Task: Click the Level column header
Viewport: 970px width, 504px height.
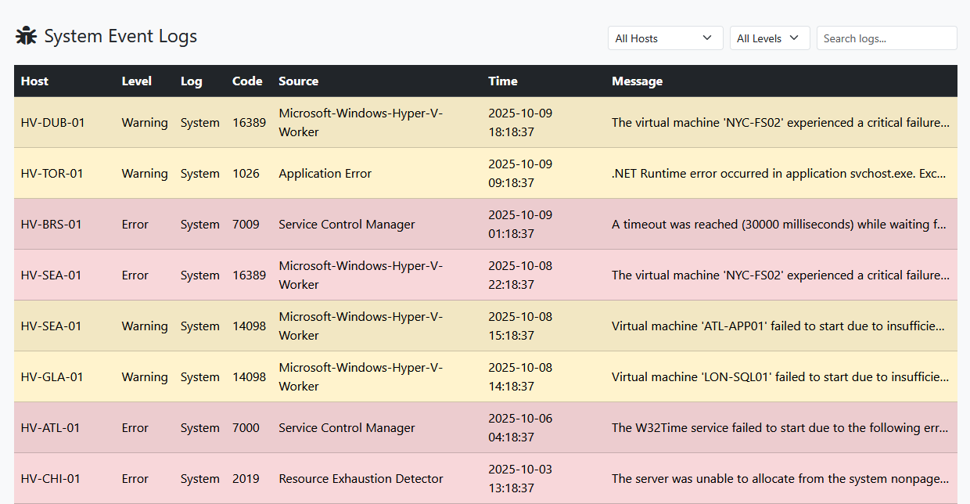Action: click(x=137, y=81)
